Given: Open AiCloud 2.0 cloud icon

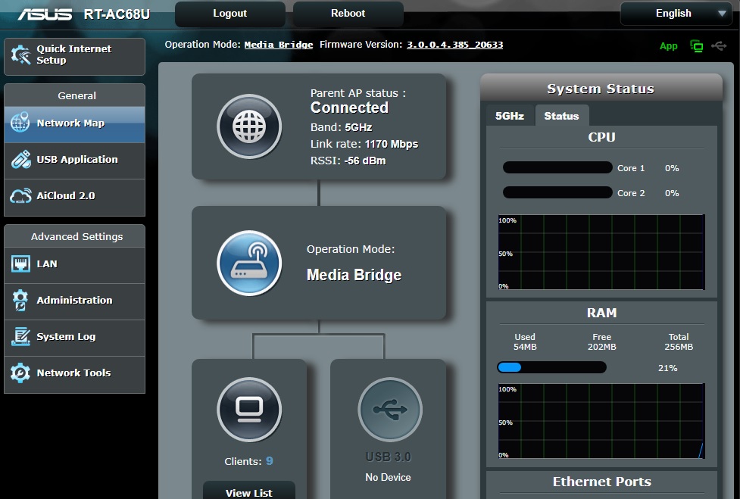Looking at the screenshot, I should coord(20,195).
